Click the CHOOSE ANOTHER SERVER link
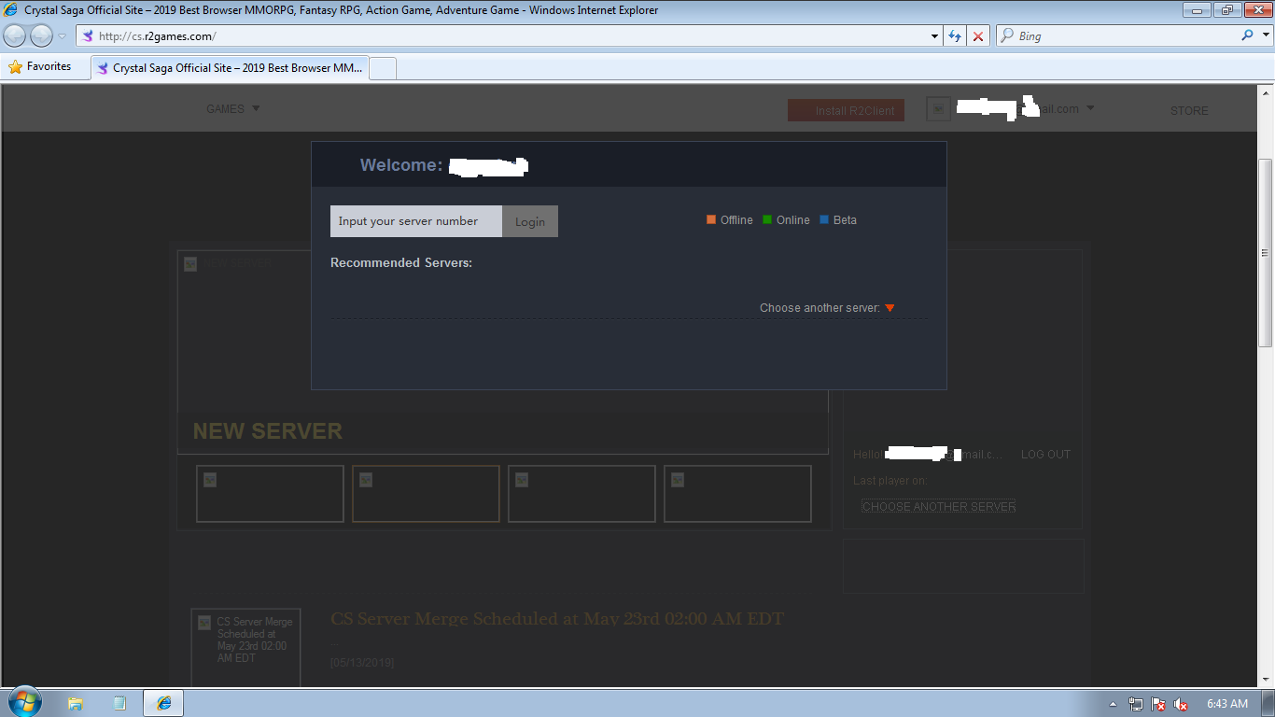1275x717 pixels. (939, 506)
